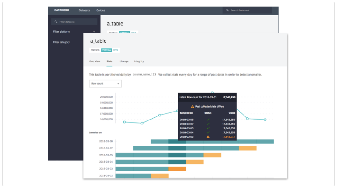This screenshot has height=189, width=338.
Task: Click the DATABOOK logo in header
Action: click(x=61, y=10)
